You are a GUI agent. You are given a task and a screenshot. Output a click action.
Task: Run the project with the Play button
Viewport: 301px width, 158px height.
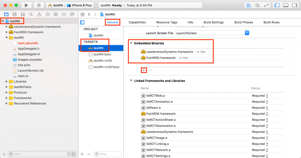(x=26, y=5)
